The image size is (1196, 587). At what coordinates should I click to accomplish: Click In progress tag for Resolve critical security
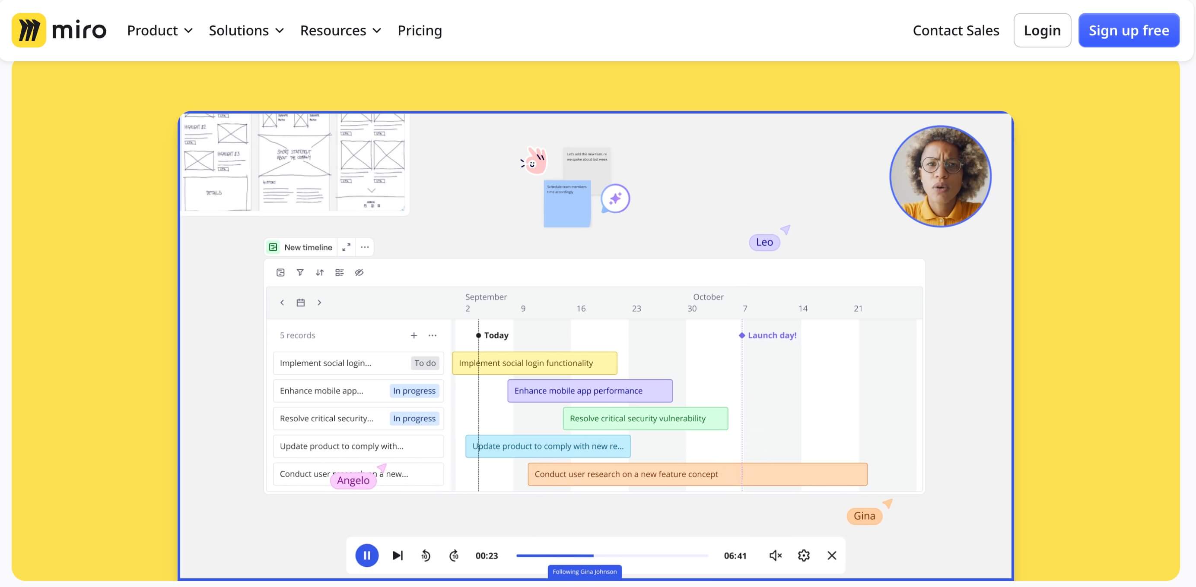(x=414, y=419)
